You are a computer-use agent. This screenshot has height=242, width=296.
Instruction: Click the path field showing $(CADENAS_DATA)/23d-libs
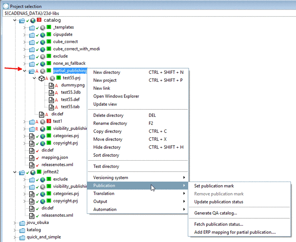pos(149,13)
